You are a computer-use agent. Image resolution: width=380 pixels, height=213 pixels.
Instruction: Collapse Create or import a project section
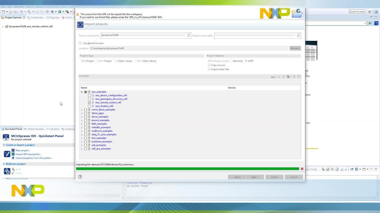click(x=4, y=145)
